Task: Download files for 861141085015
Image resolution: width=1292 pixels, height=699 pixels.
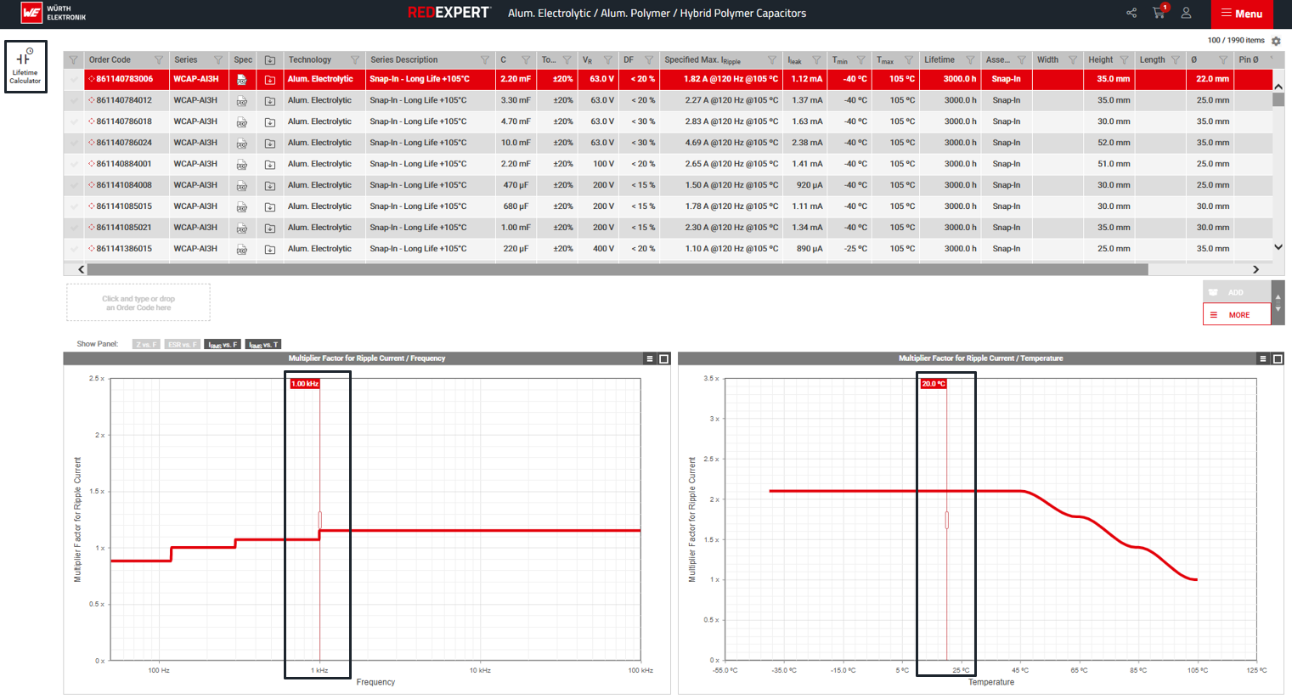Action: (x=270, y=206)
